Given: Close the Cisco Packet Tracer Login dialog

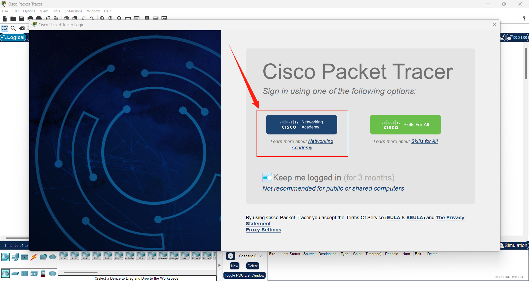Looking at the screenshot, I should [x=495, y=25].
